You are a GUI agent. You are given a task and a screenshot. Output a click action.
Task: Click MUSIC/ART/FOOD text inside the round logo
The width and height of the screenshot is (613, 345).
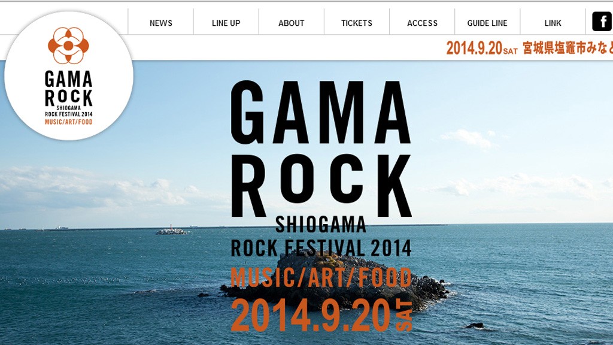pos(69,122)
